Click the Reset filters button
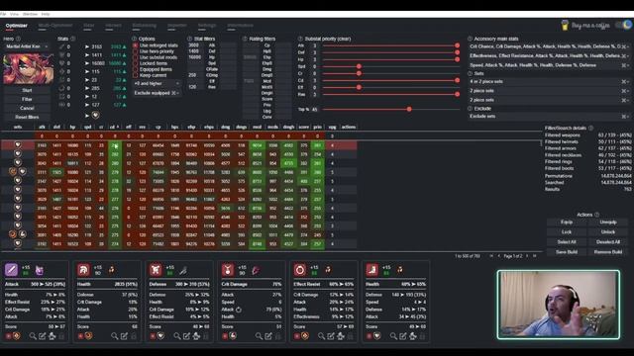 pyautogui.click(x=27, y=117)
